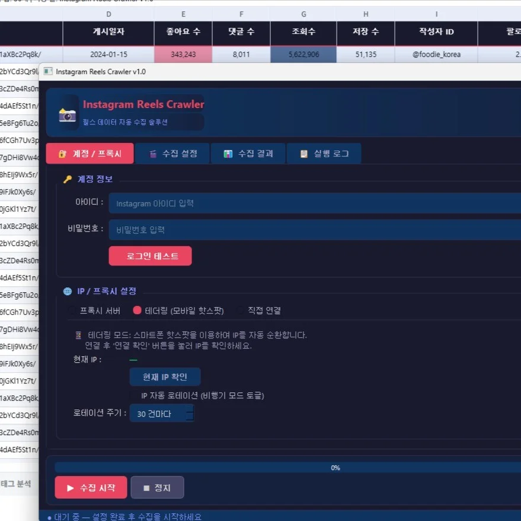Select column D header in the spreadsheet

coord(108,14)
